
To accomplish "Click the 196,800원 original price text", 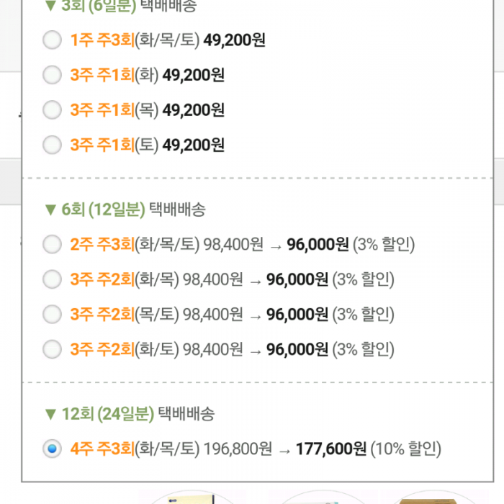I will coord(238,450).
